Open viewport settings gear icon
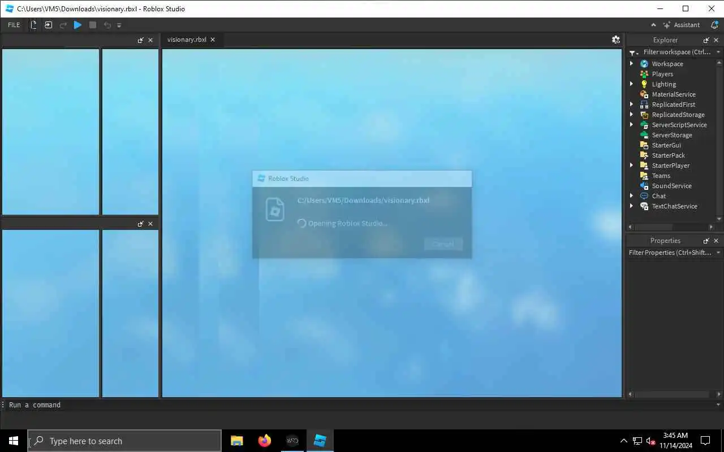The height and width of the screenshot is (452, 724). click(616, 40)
